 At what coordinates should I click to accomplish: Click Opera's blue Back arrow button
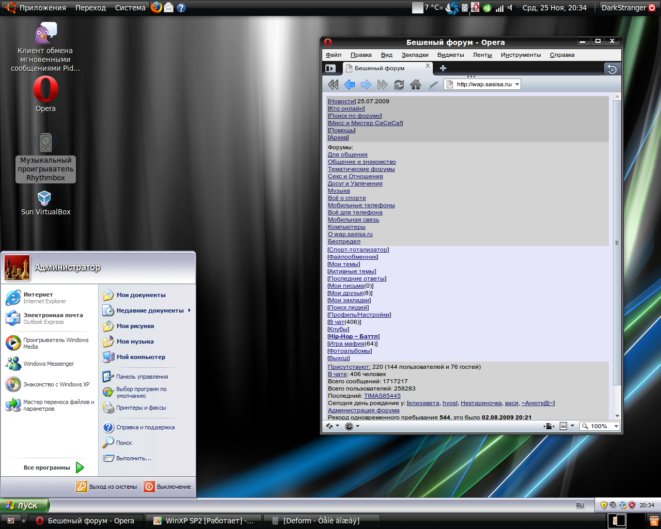[350, 85]
